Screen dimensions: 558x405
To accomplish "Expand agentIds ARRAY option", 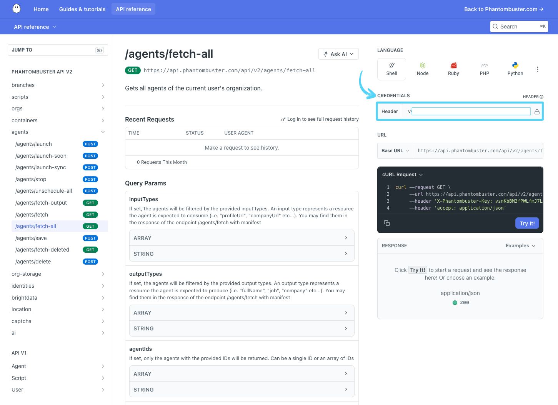I will pyautogui.click(x=242, y=374).
